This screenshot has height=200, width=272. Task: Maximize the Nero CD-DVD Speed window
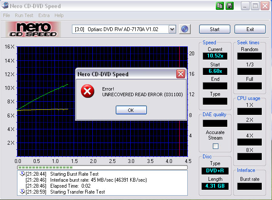pyautogui.click(x=255, y=6)
